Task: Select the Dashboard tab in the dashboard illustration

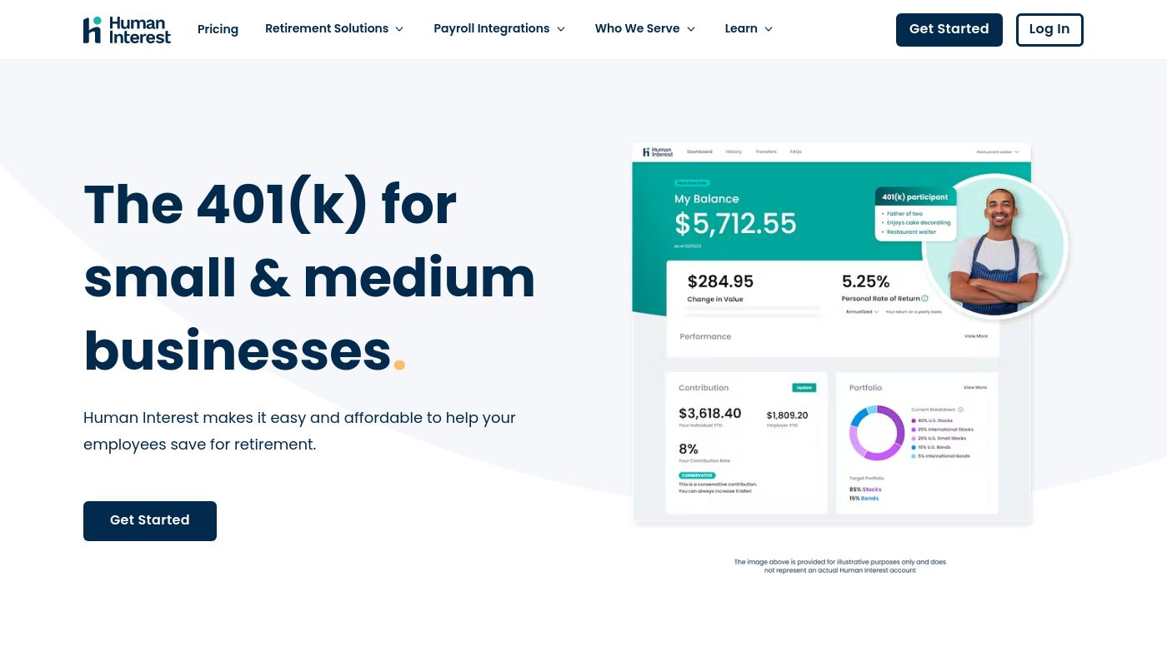Action: [699, 152]
